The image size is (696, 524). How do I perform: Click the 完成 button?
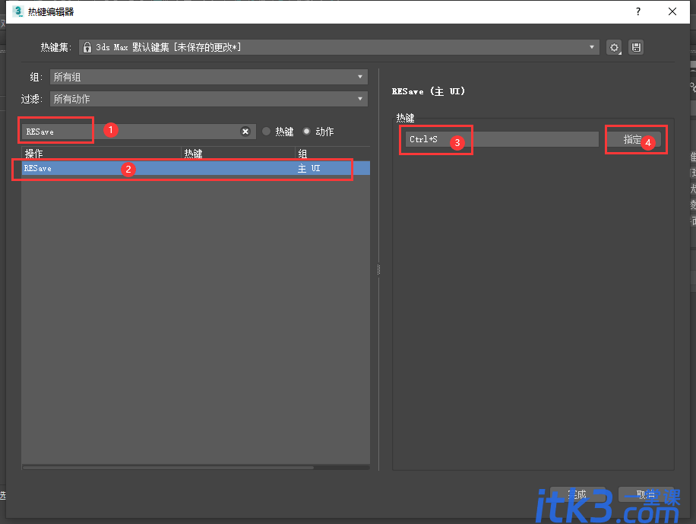[577, 494]
